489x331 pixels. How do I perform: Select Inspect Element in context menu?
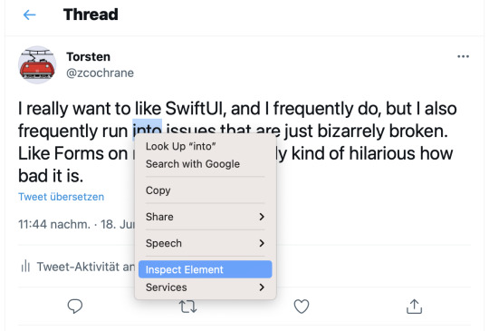pyautogui.click(x=206, y=269)
